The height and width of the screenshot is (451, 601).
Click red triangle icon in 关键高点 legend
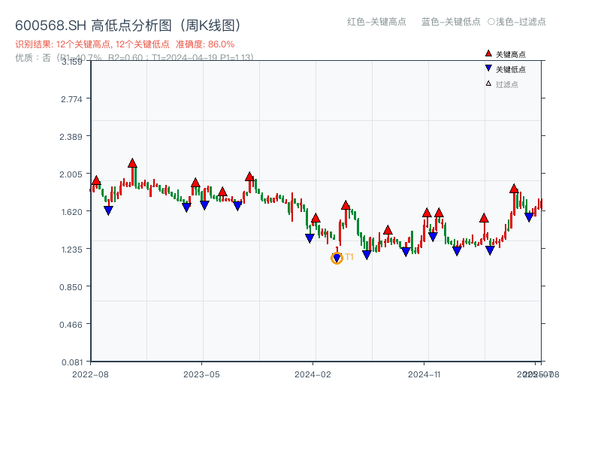488,53
